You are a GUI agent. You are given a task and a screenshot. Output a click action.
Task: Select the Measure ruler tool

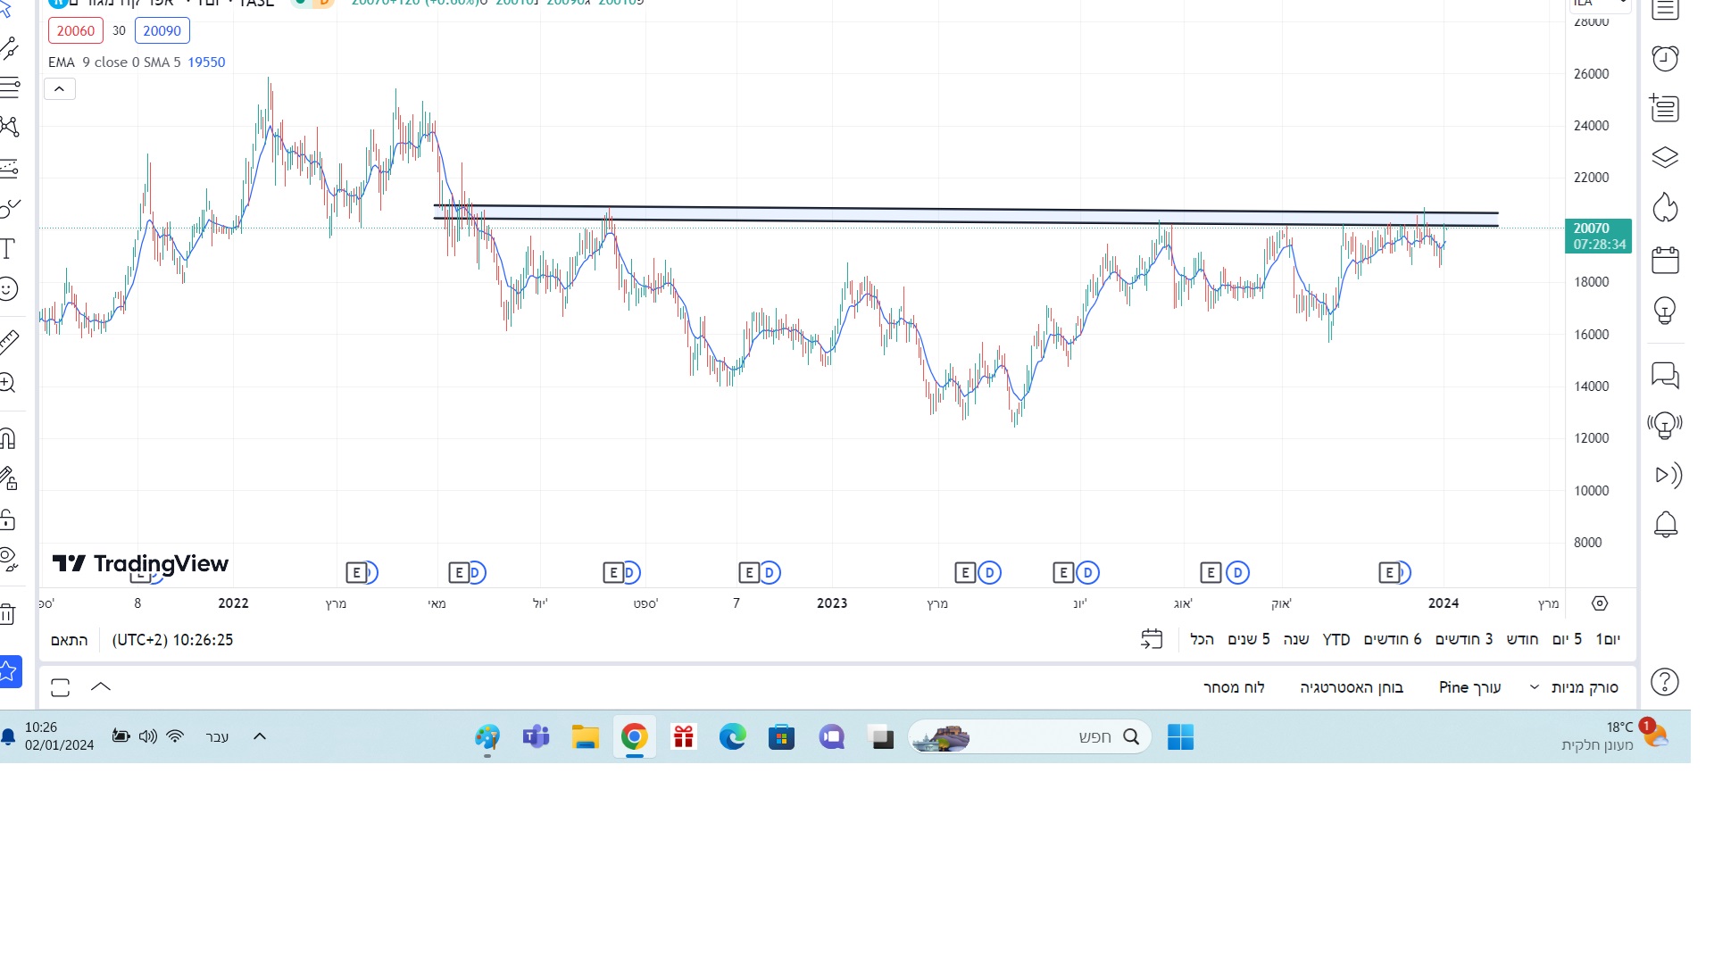(x=8, y=342)
